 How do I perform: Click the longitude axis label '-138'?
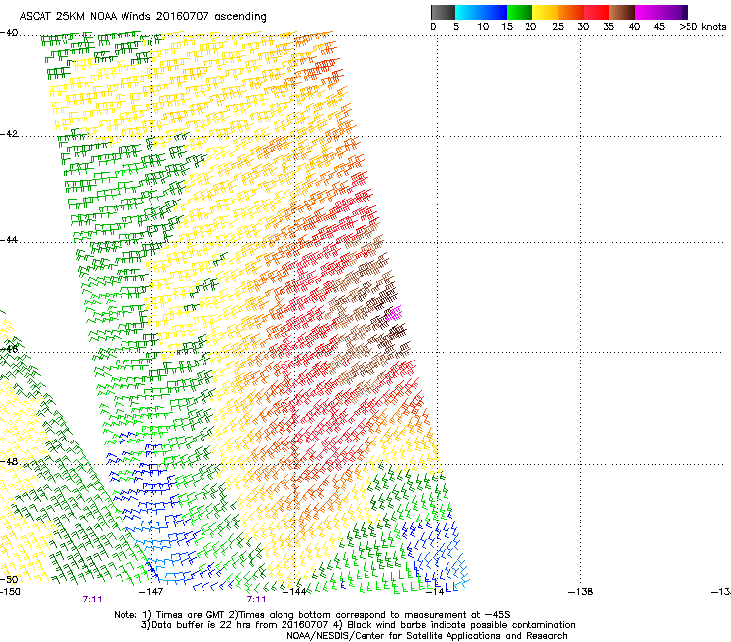(x=581, y=592)
